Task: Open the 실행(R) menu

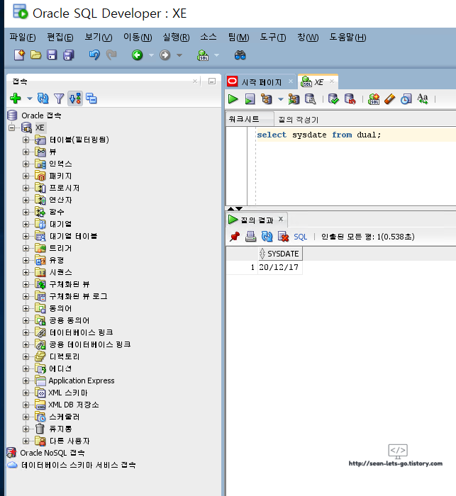Action: click(176, 38)
